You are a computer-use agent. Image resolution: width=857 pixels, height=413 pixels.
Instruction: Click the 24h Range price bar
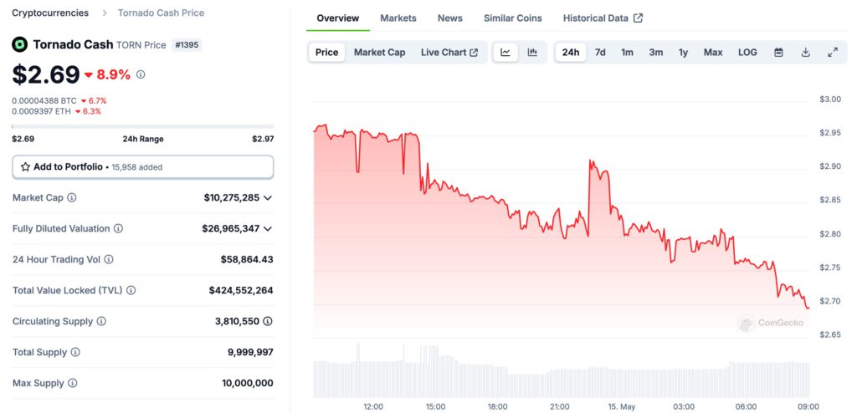click(142, 126)
